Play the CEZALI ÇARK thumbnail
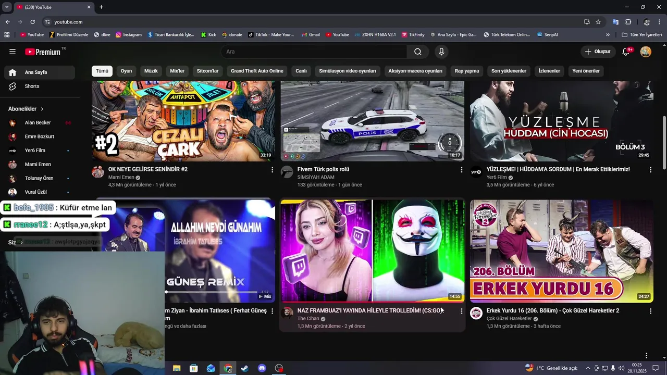This screenshot has height=375, width=667. 183,121
